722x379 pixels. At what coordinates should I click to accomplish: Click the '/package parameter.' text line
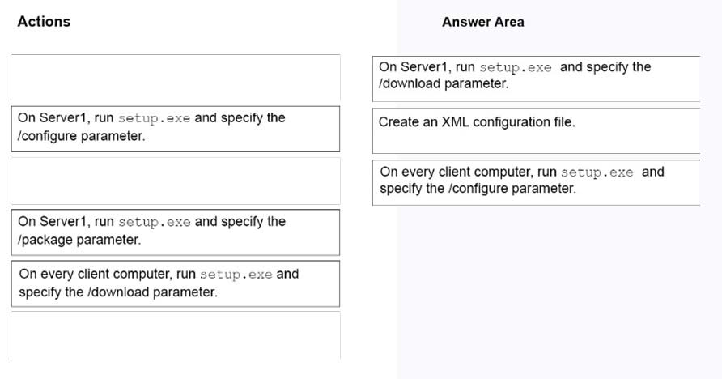[x=79, y=240]
